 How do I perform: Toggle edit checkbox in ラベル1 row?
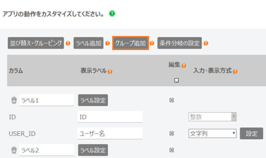coord(172,100)
